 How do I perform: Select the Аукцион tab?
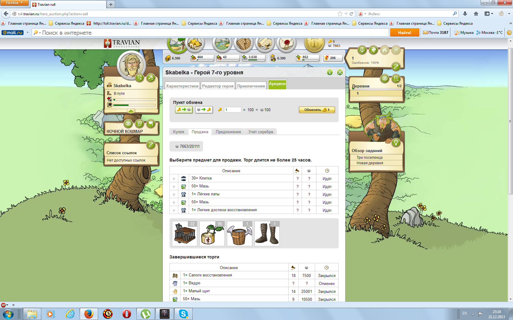pos(277,84)
